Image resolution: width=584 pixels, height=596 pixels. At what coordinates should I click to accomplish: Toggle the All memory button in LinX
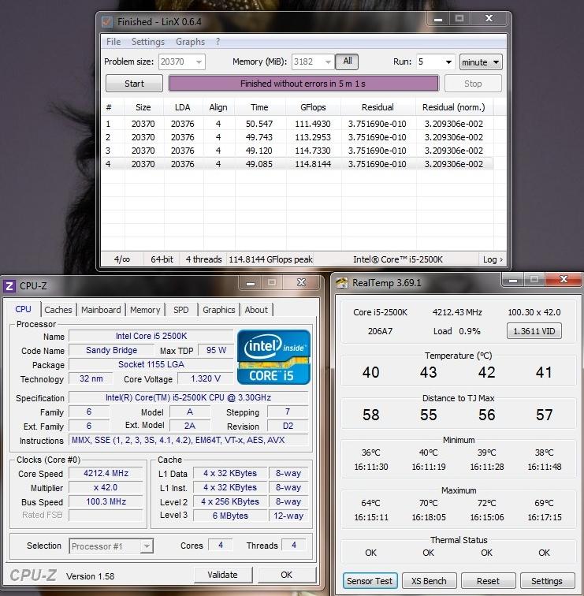pyautogui.click(x=347, y=61)
